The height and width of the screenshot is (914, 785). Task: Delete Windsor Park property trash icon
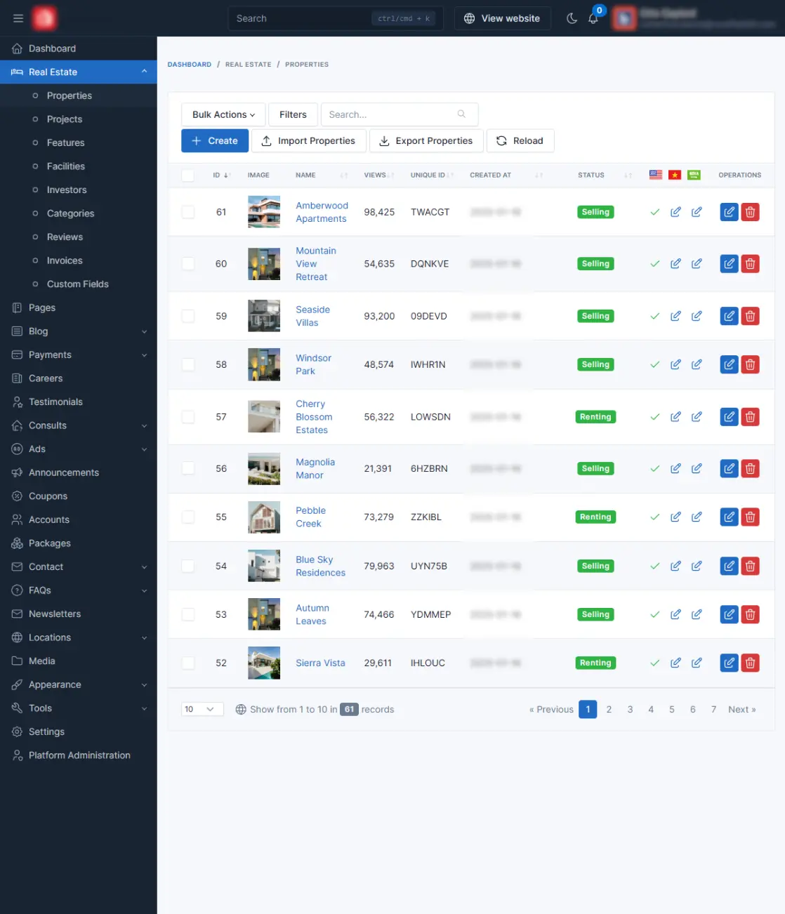pos(750,364)
